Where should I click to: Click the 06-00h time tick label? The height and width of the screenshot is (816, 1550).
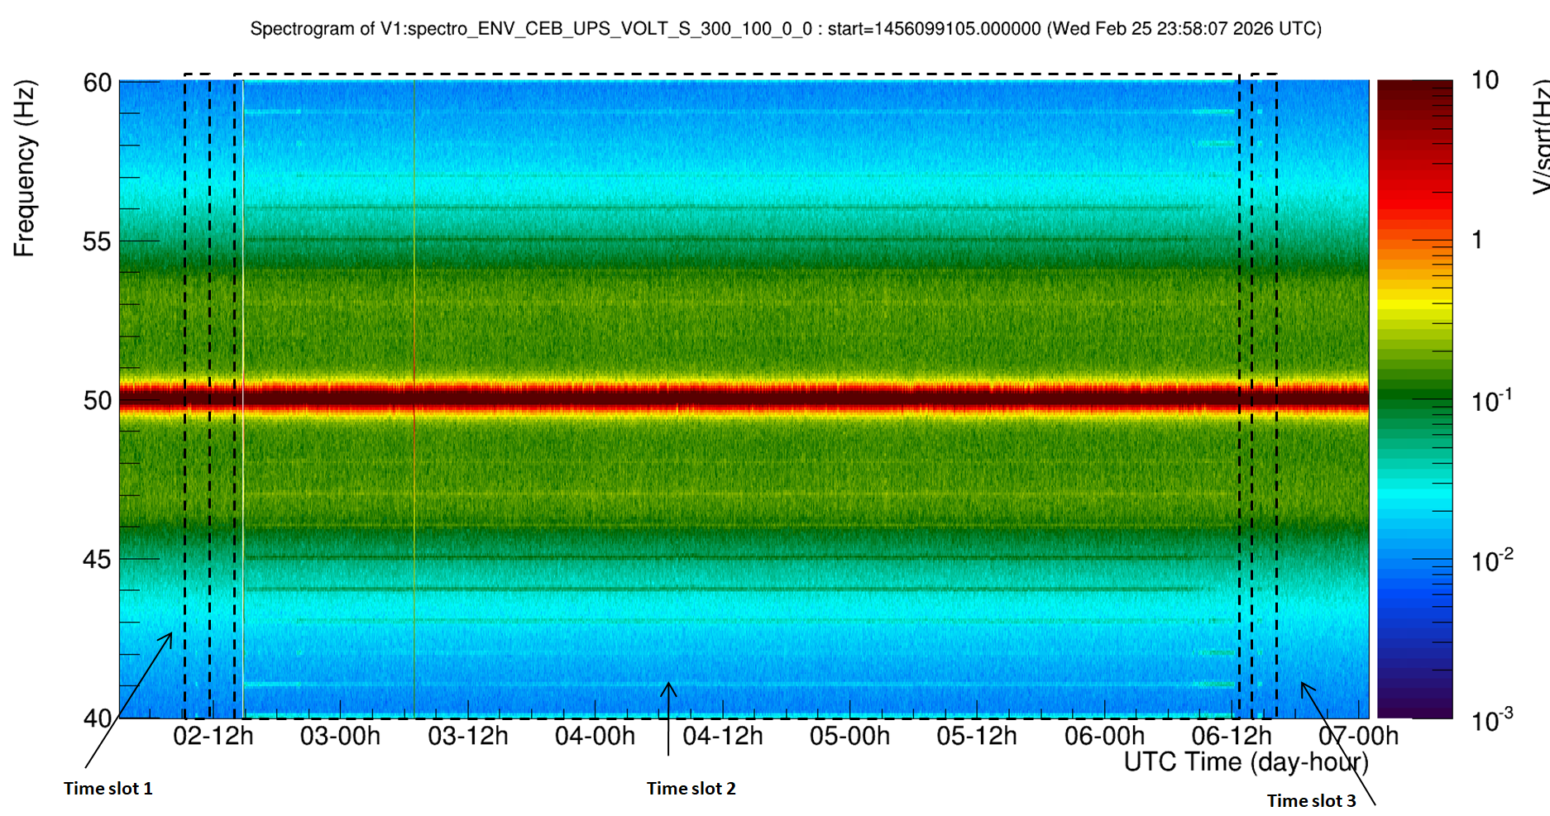(x=1104, y=736)
